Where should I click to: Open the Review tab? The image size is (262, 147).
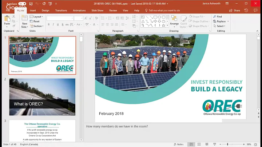(x=113, y=10)
